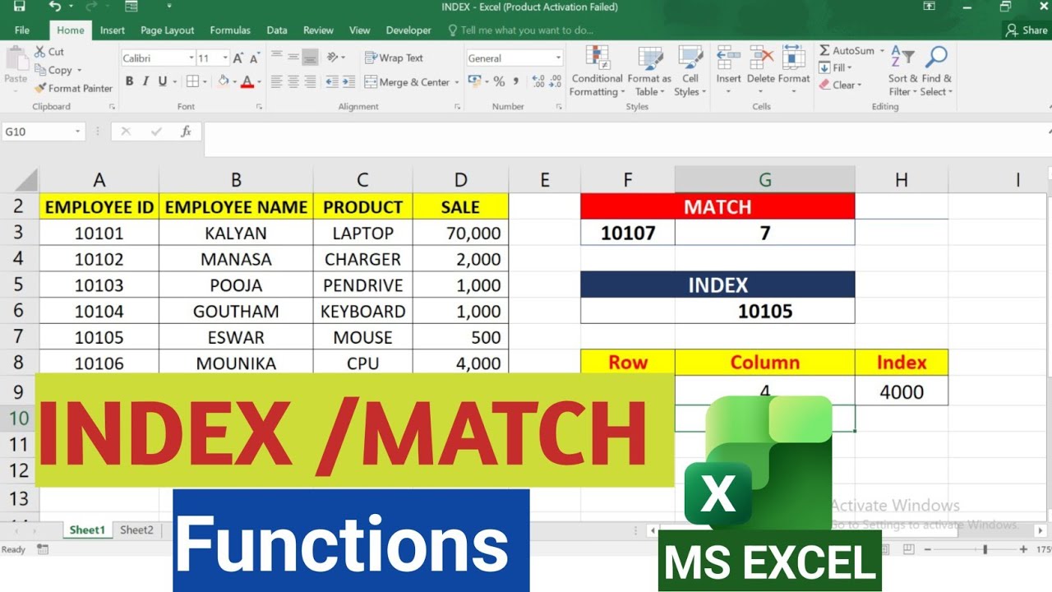Viewport: 1052px width, 592px height.
Task: Click the Insert Function fx icon
Action: pyautogui.click(x=187, y=132)
